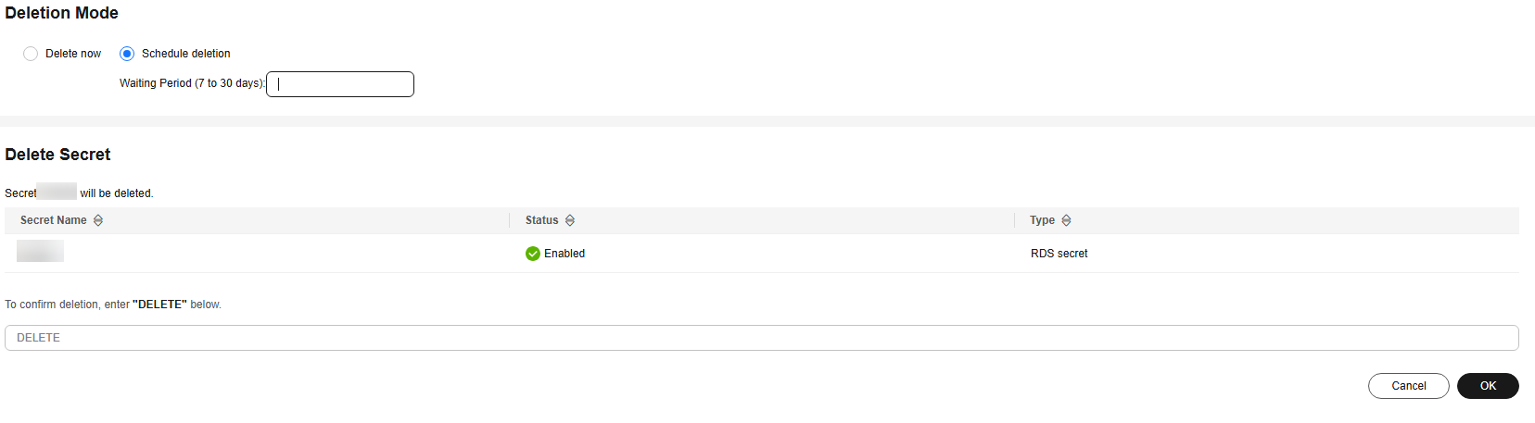Confirm deletion with the OK button
This screenshot has height=423, width=1535.
point(1487,386)
